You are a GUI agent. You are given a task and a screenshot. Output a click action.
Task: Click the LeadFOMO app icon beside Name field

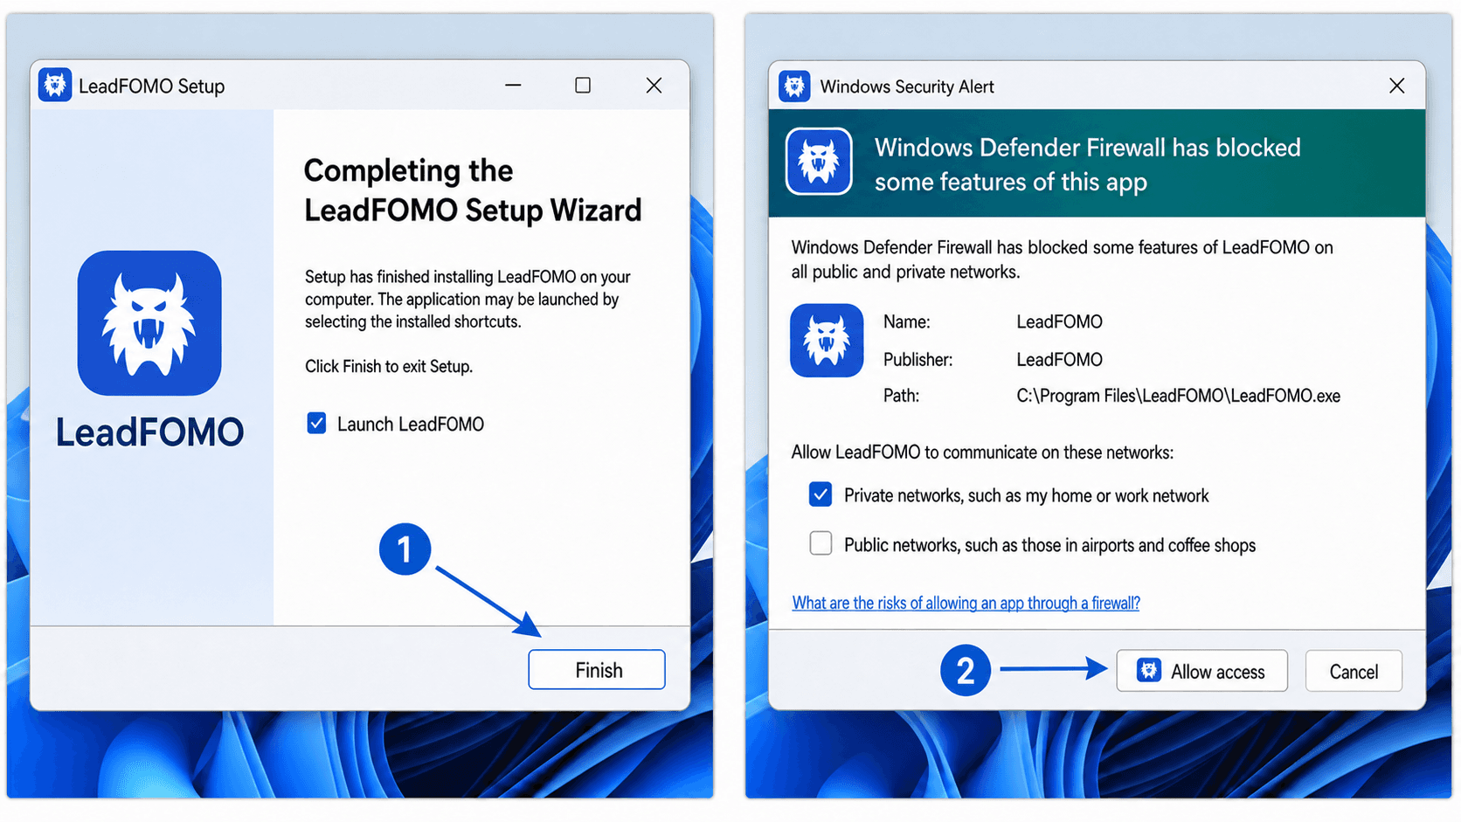(827, 340)
